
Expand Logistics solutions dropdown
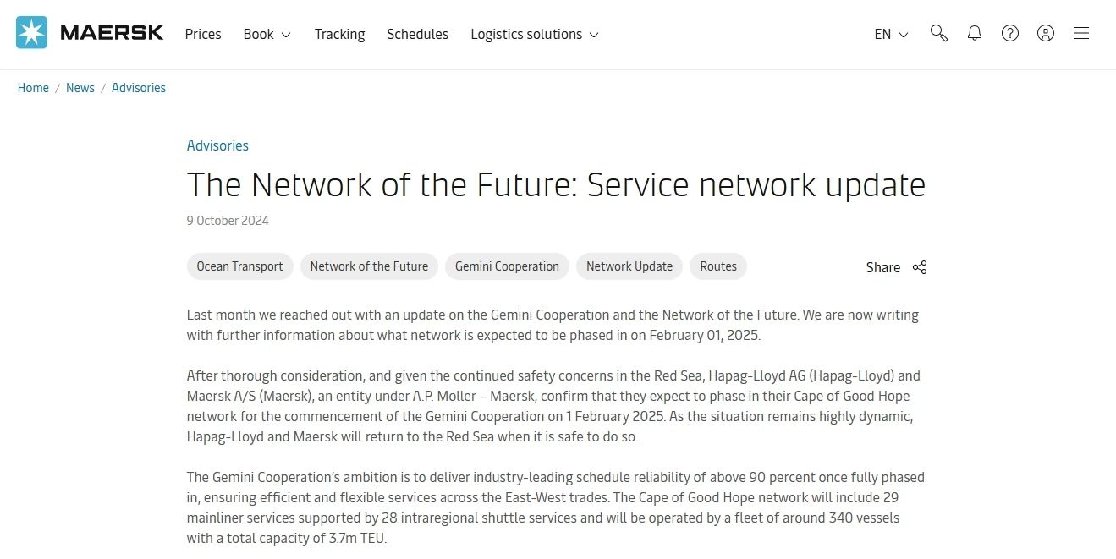pyautogui.click(x=535, y=34)
